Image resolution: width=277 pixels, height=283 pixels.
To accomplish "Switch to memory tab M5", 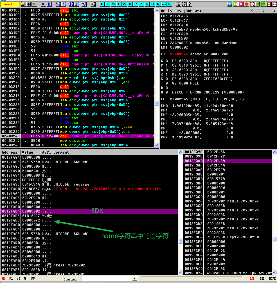I will [33, 279].
